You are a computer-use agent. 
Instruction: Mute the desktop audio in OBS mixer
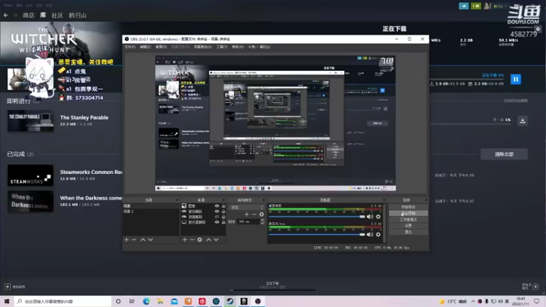coord(370,216)
